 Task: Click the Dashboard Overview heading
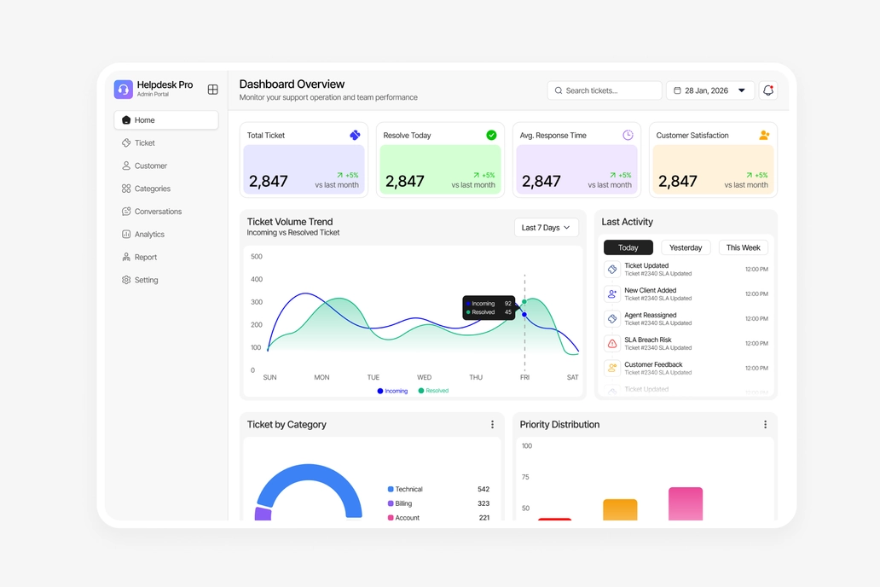292,84
